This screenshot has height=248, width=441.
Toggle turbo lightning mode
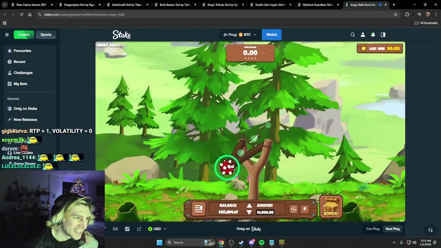[x=305, y=209]
